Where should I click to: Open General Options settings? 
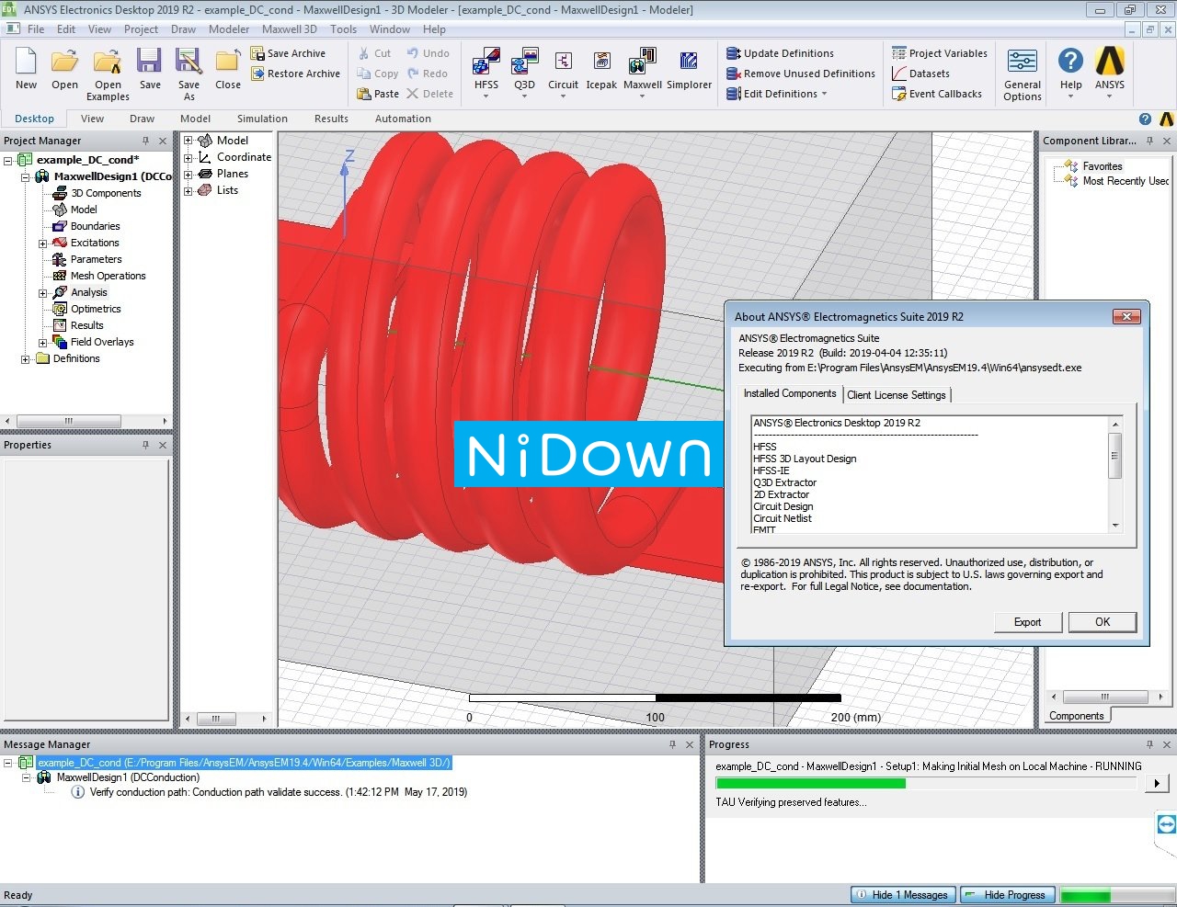(x=1022, y=69)
